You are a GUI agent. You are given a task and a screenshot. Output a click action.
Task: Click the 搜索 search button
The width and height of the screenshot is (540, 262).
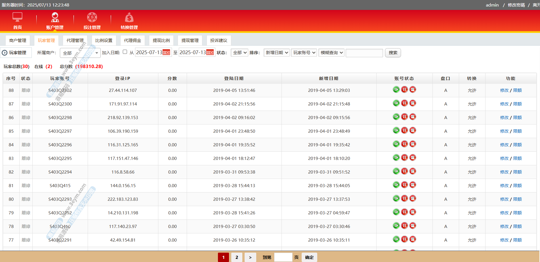[393, 53]
